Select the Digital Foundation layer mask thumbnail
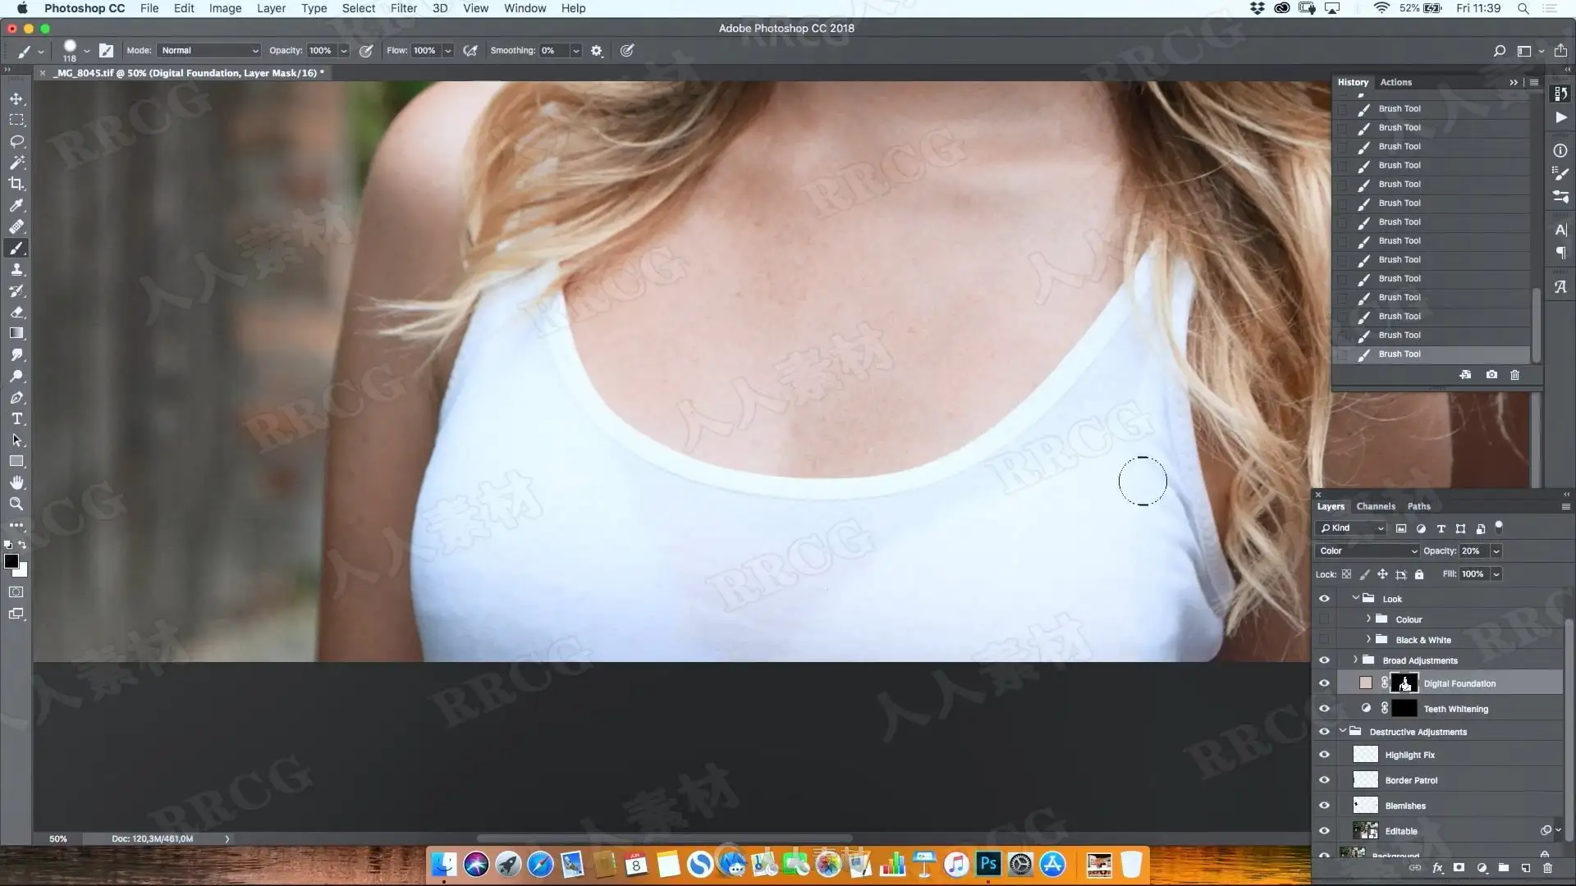This screenshot has height=886, width=1576. (x=1404, y=683)
